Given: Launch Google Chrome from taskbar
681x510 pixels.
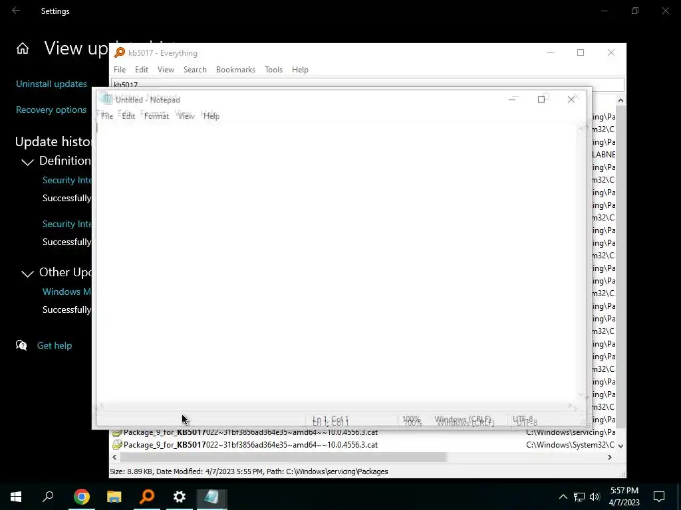Looking at the screenshot, I should click(x=81, y=497).
